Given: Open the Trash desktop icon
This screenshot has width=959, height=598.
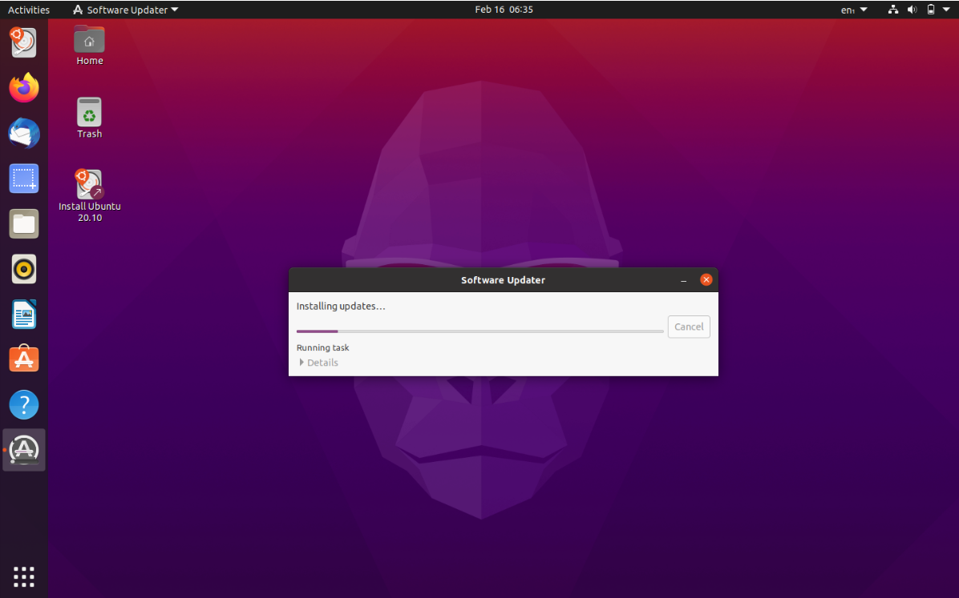Looking at the screenshot, I should click(89, 118).
